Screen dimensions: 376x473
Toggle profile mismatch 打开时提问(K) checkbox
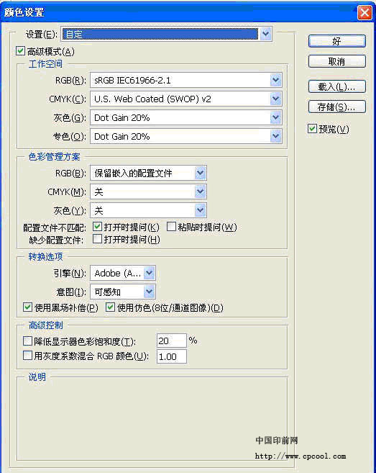point(97,227)
